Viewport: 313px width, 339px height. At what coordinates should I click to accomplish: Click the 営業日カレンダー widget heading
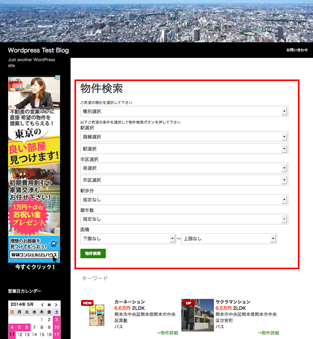coord(24,291)
